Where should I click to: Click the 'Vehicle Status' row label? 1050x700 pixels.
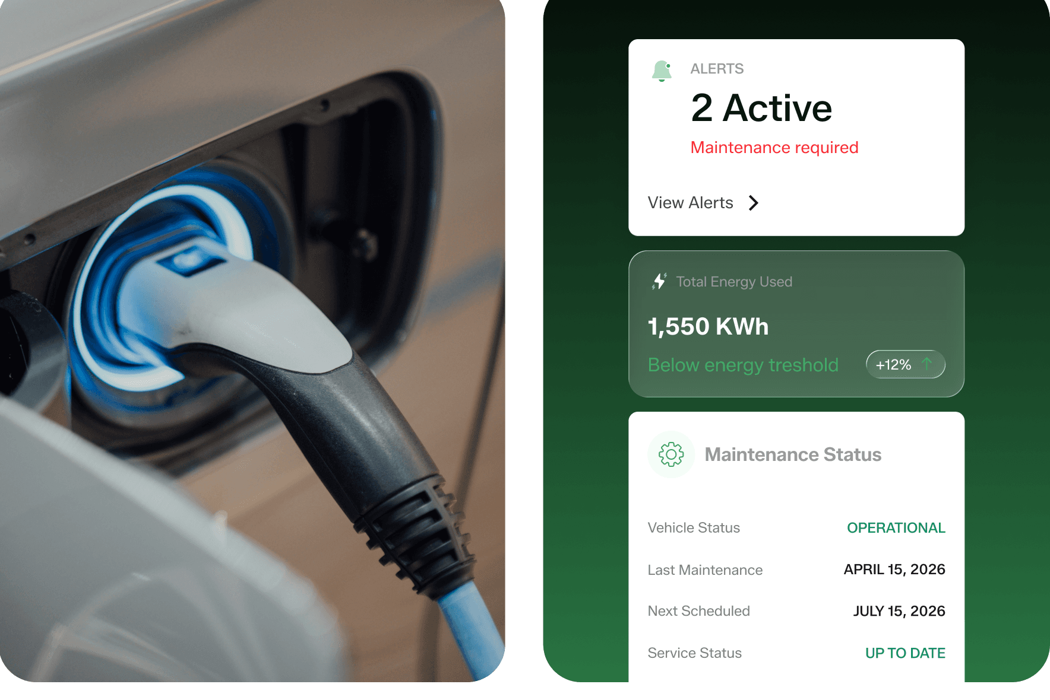(x=694, y=528)
